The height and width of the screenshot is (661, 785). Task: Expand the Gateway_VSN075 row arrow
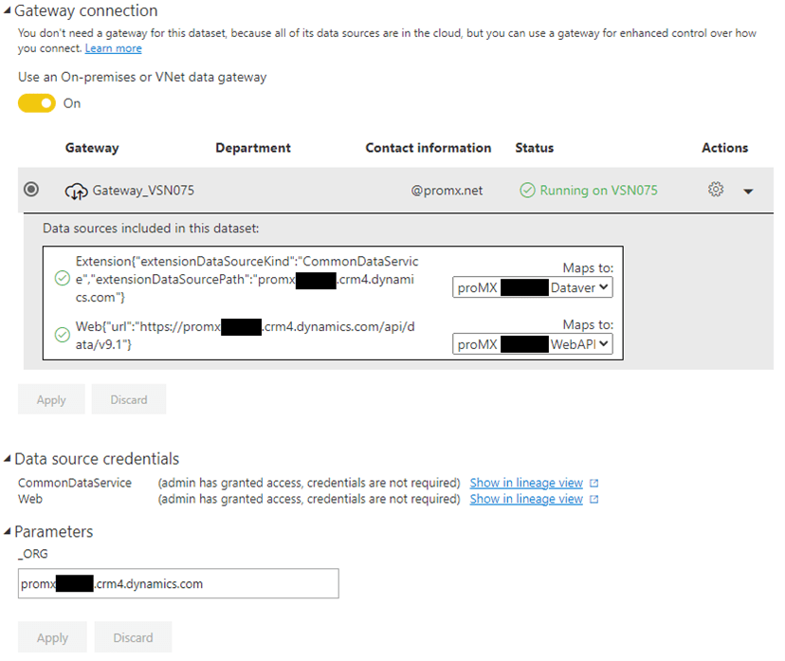[x=748, y=192]
